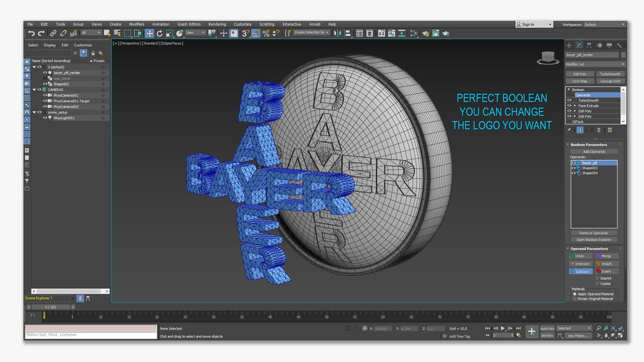The height and width of the screenshot is (362, 644).
Task: Click the time slider 0 / 100
Action: click(51, 307)
